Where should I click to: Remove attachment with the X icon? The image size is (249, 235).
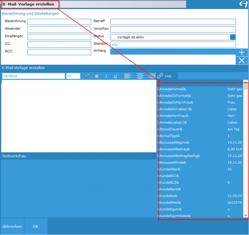[242, 61]
